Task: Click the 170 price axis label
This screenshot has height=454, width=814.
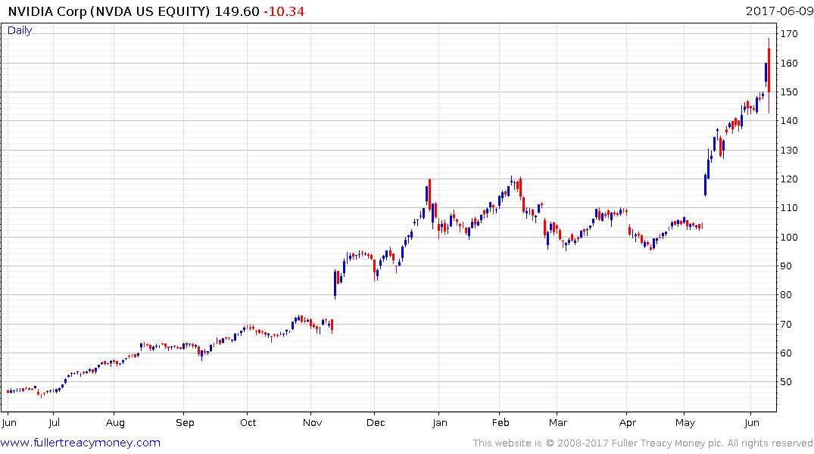Action: (x=789, y=34)
